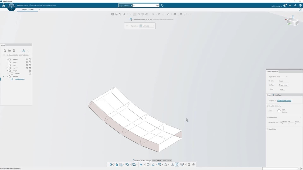Click the axis system icon in bottom toolbar
Screen dimensions: 303x170
[172, 164]
